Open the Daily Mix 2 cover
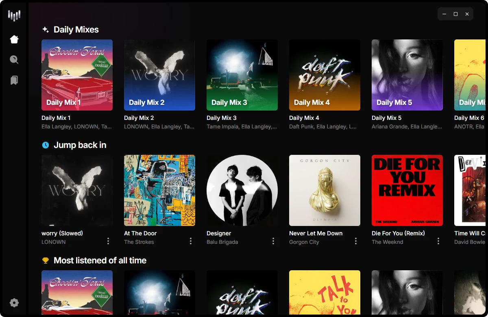 pyautogui.click(x=159, y=75)
